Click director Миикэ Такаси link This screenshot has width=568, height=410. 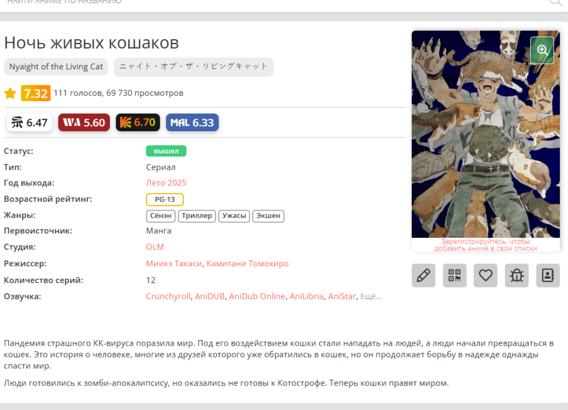click(174, 264)
